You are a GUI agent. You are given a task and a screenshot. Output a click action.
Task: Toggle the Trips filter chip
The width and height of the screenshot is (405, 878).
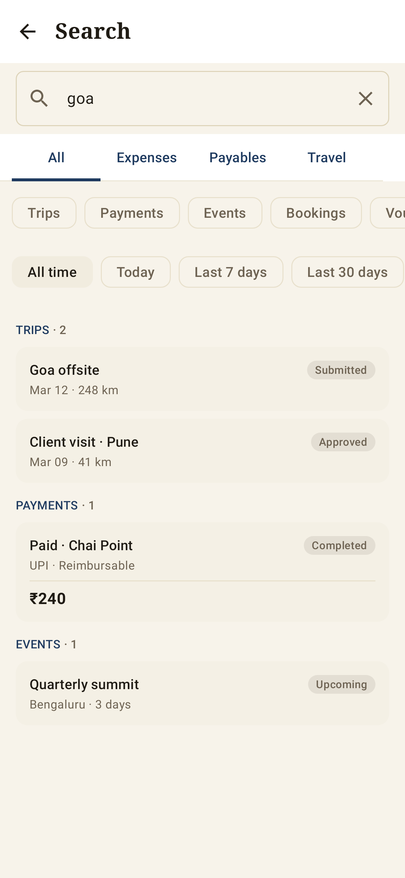[44, 213]
